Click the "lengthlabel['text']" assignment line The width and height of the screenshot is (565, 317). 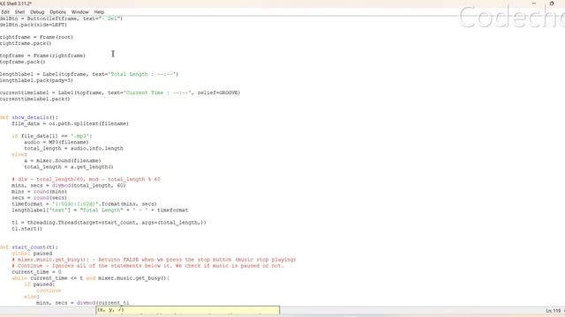point(100,210)
